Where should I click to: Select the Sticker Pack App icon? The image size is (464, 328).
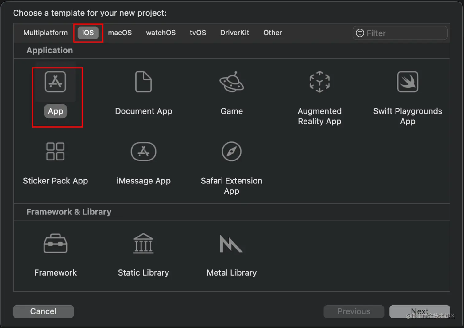55,151
